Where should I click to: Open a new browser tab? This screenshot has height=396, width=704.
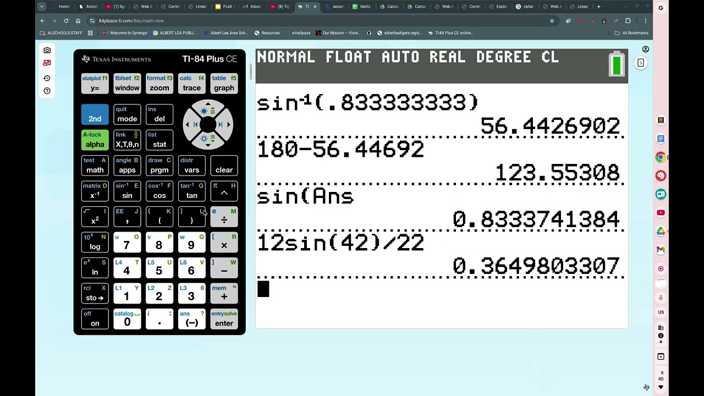click(599, 7)
